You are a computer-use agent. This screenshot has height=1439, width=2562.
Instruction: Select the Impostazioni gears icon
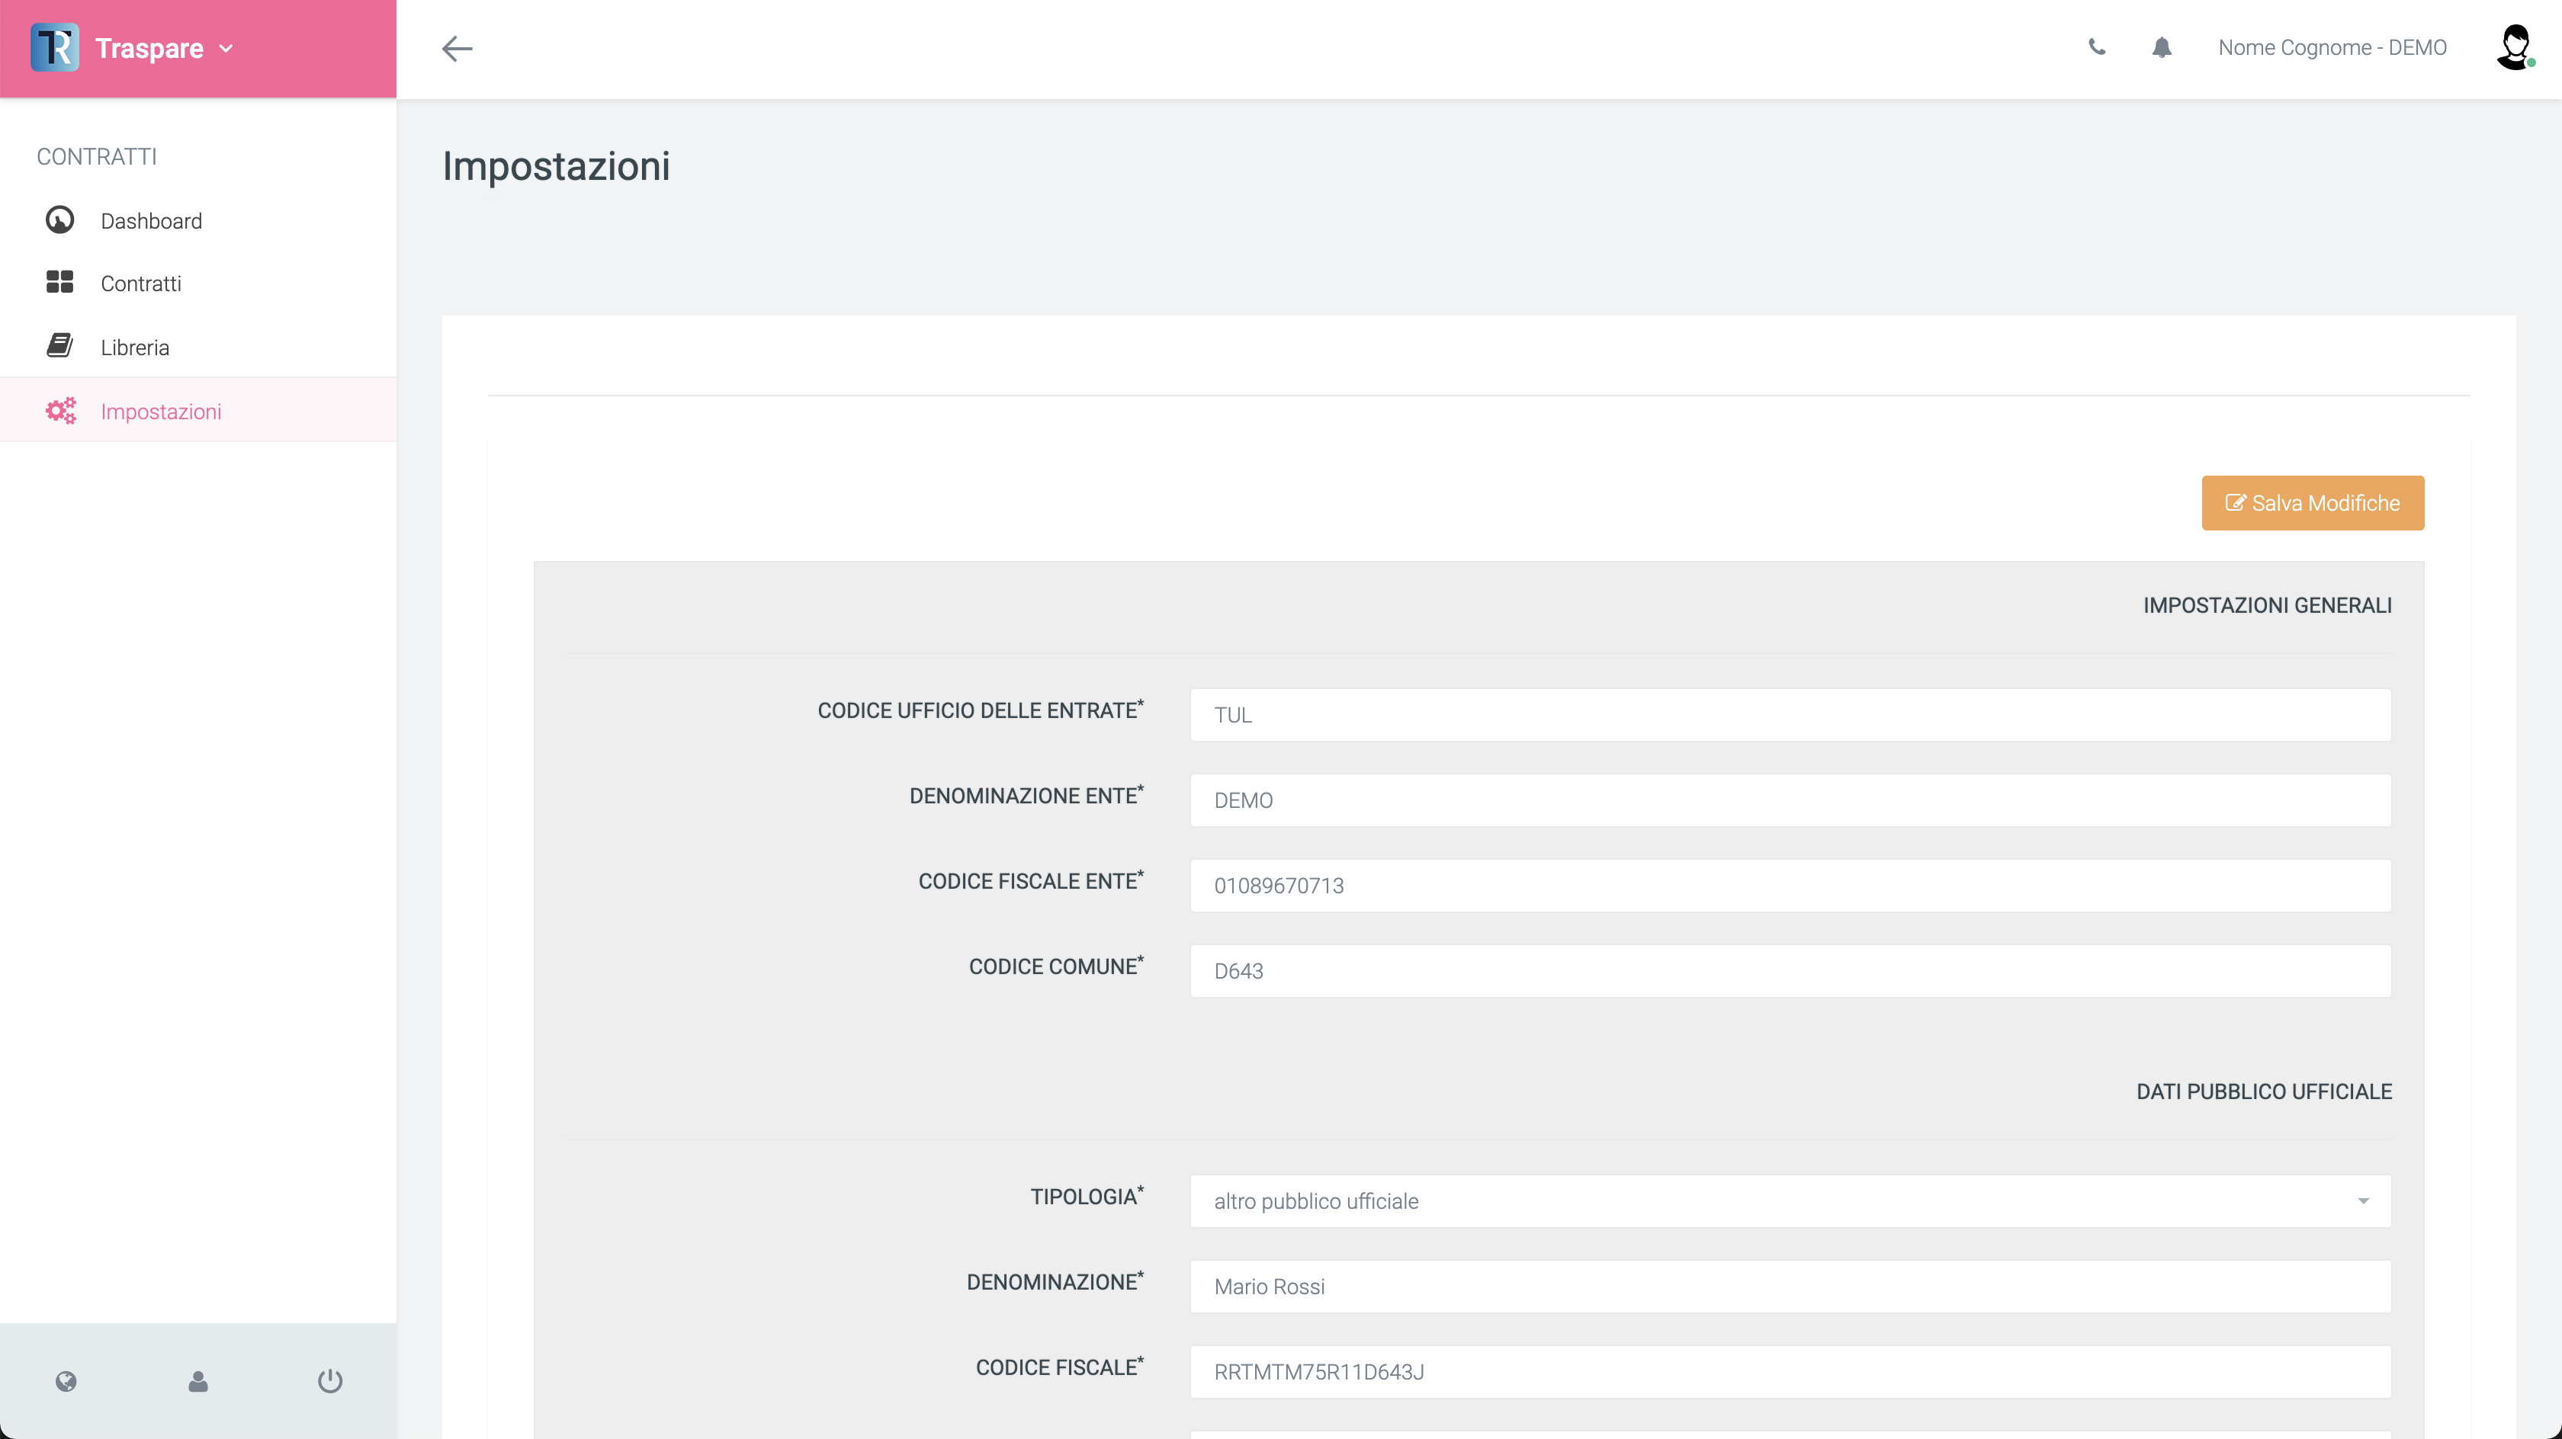click(x=61, y=411)
